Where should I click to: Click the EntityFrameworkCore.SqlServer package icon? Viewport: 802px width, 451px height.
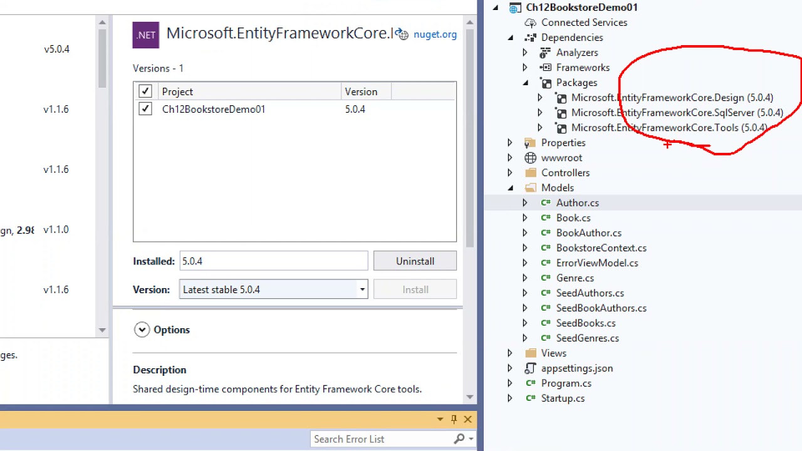[x=561, y=113]
